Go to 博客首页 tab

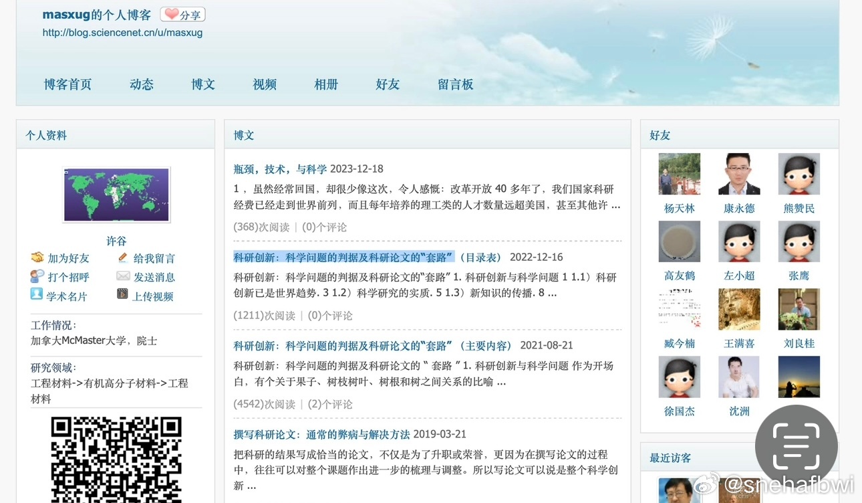point(68,84)
